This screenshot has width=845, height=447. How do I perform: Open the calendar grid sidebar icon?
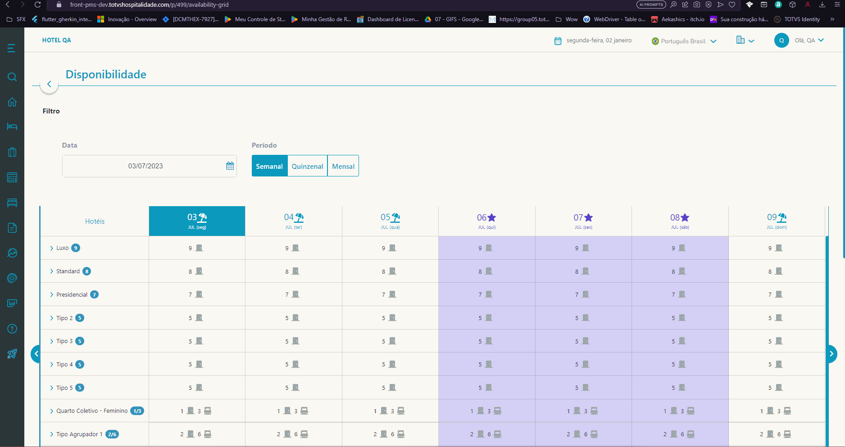click(x=12, y=177)
